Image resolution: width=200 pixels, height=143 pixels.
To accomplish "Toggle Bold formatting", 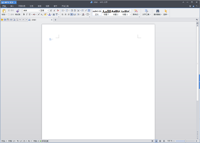I will [x=24, y=15].
